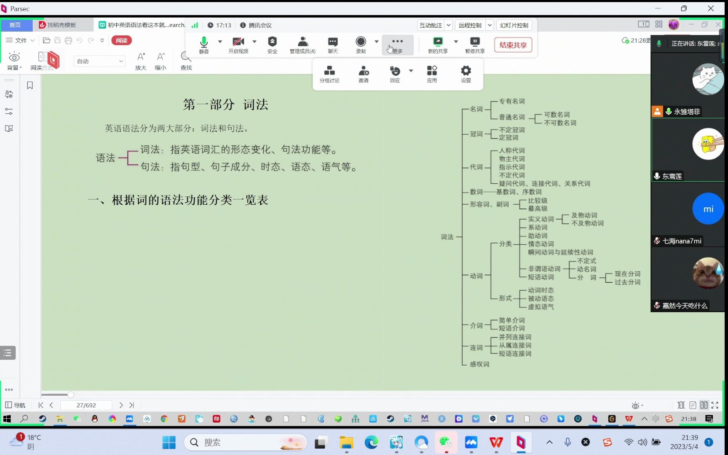Select two-page view icon
The image size is (728, 455).
(x=704, y=405)
